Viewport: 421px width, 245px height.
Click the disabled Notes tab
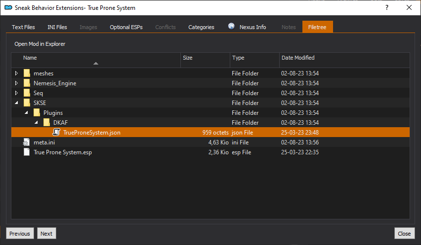(289, 27)
